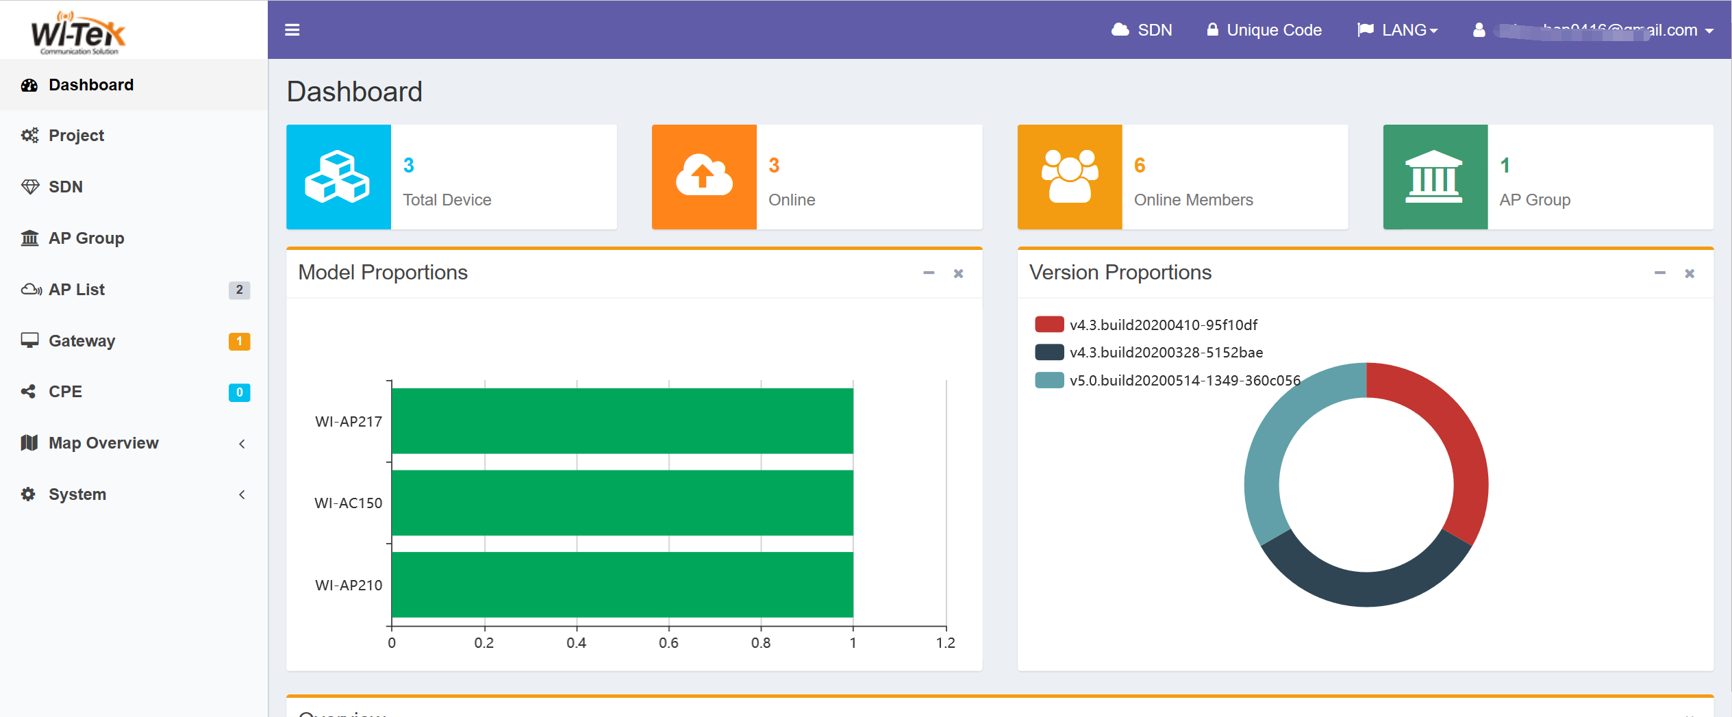
Task: Open the Dashboard menu item
Action: (134, 85)
